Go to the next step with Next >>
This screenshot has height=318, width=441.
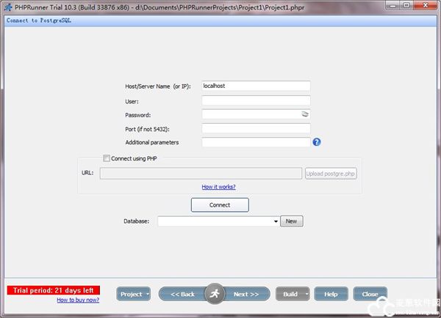coord(247,294)
